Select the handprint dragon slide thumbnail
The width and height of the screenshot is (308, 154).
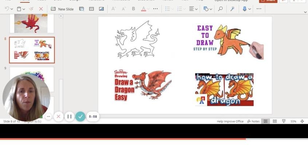pos(32,23)
